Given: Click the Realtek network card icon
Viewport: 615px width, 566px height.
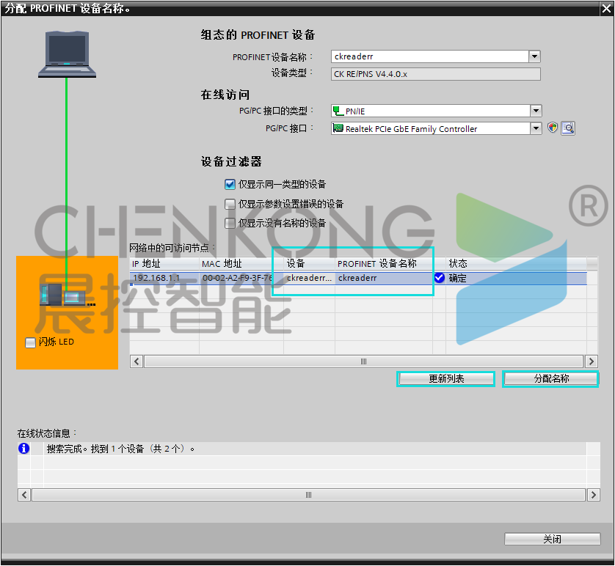Looking at the screenshot, I should [x=338, y=129].
